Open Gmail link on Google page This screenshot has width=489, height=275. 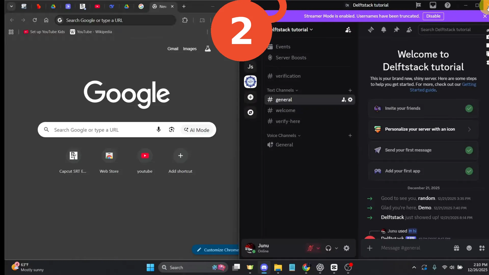173,49
